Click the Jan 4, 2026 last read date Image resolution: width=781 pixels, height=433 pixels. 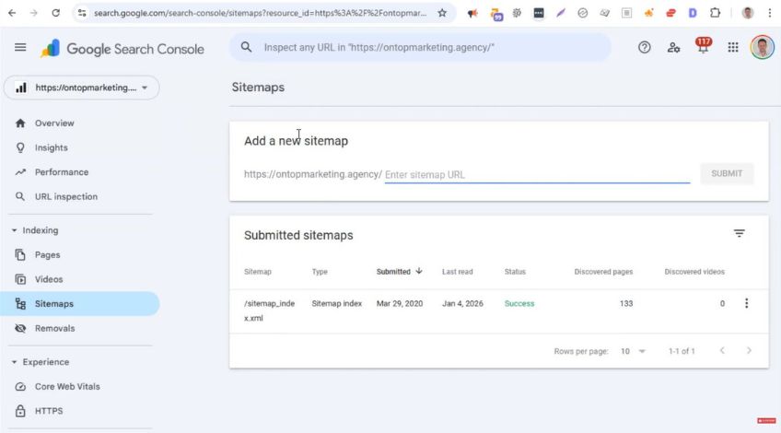[462, 303]
